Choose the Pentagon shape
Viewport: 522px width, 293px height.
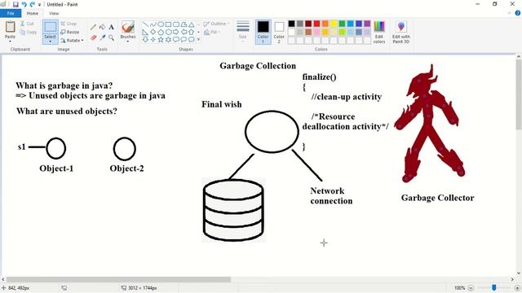point(161,32)
